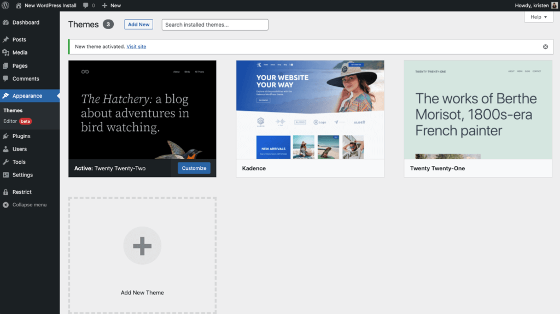This screenshot has width=560, height=314.
Task: Click the Add New button
Action: pos(138,24)
